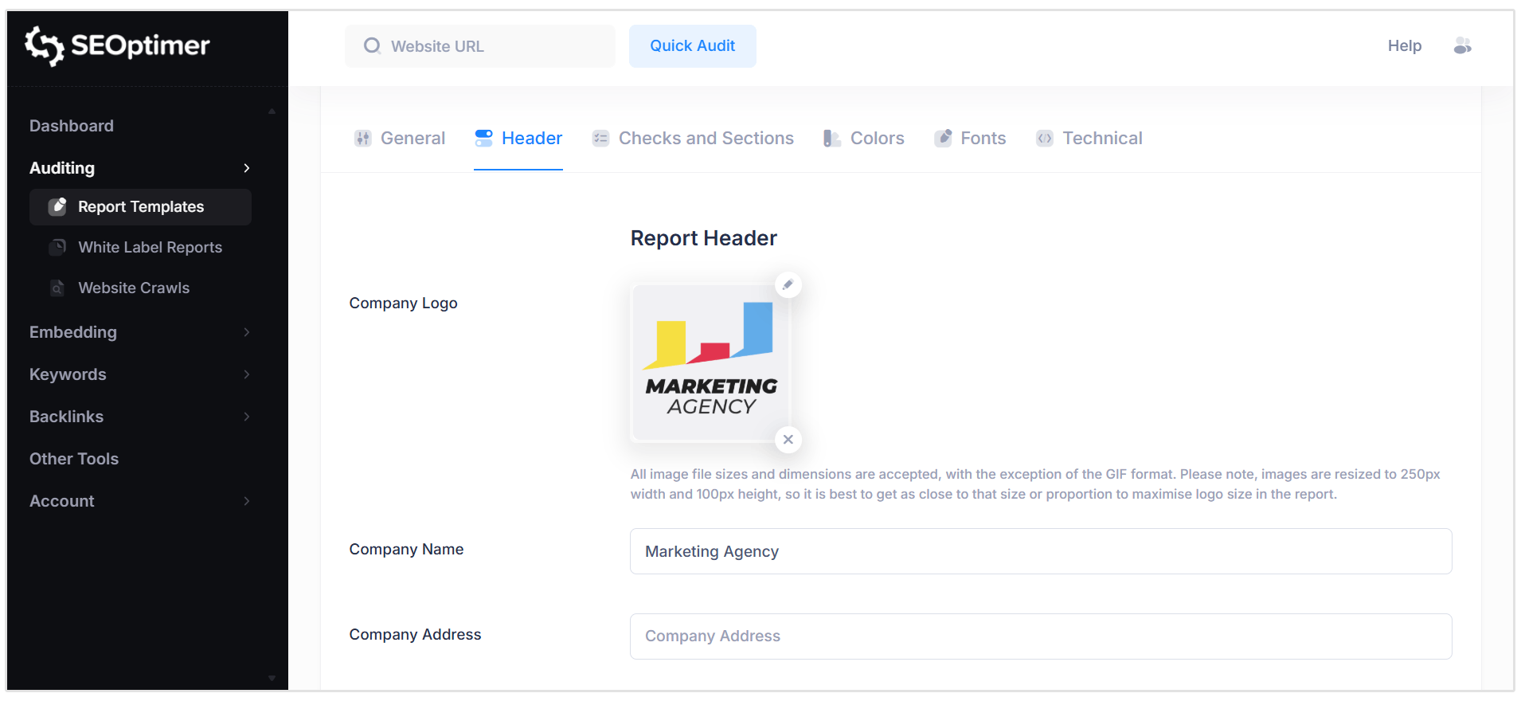Click the Company Logo thumbnail image
Image resolution: width=1521 pixels, height=701 pixels.
pyautogui.click(x=710, y=362)
